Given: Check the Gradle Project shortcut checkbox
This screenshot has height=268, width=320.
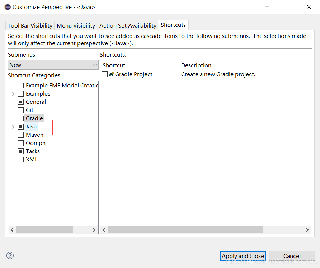Looking at the screenshot, I should [105, 74].
